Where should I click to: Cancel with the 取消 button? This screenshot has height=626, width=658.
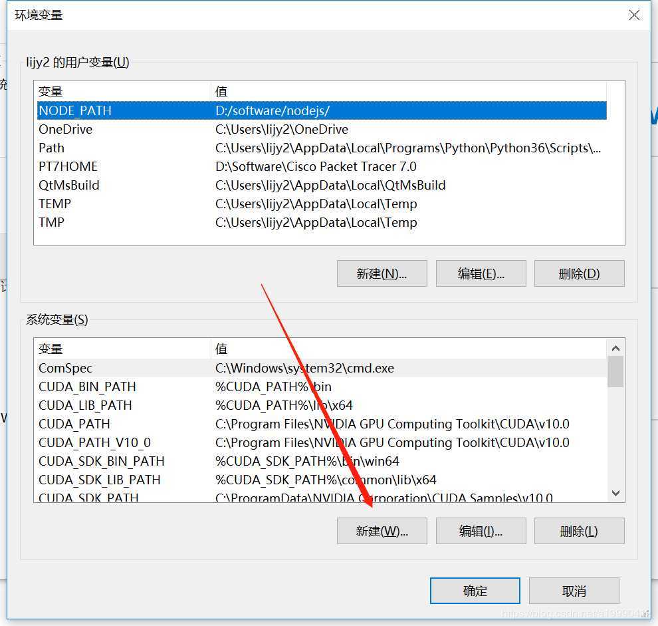574,591
